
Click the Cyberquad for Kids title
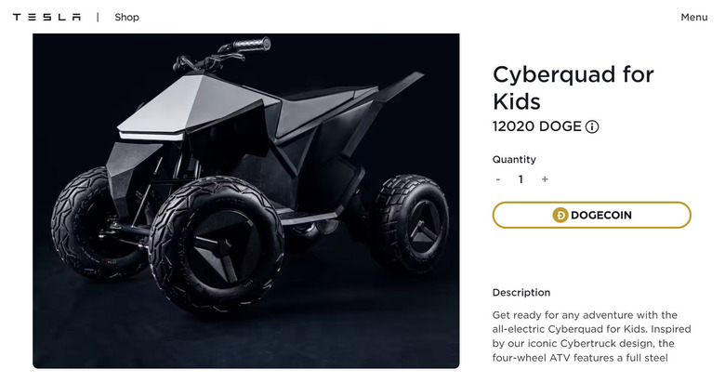573,87
